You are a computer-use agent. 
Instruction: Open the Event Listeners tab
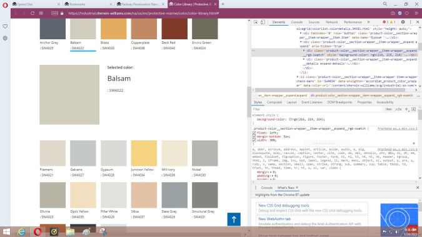click(x=312, y=102)
